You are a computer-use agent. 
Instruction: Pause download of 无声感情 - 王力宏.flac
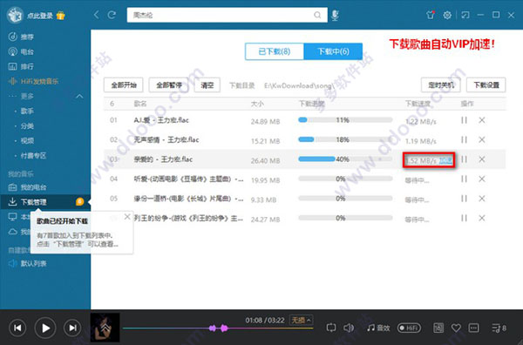click(x=464, y=139)
